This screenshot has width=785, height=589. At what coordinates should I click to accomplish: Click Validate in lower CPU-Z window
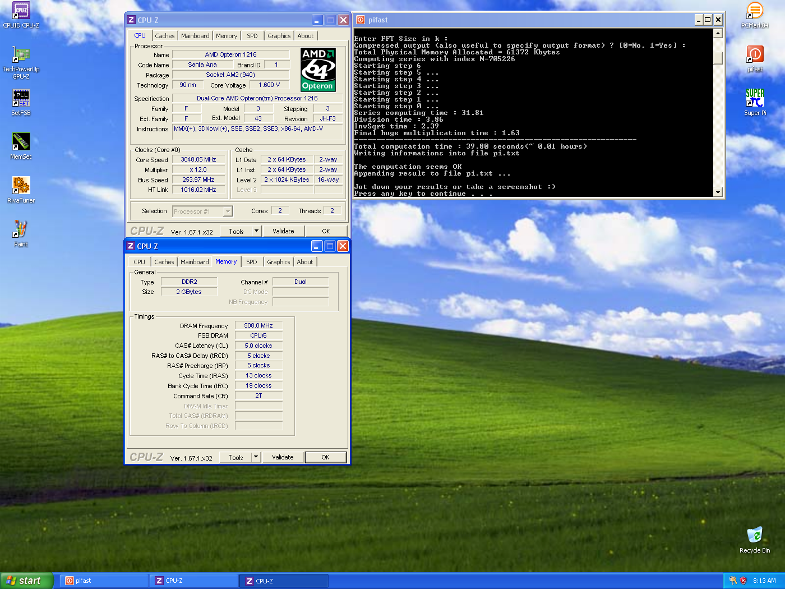(x=283, y=457)
